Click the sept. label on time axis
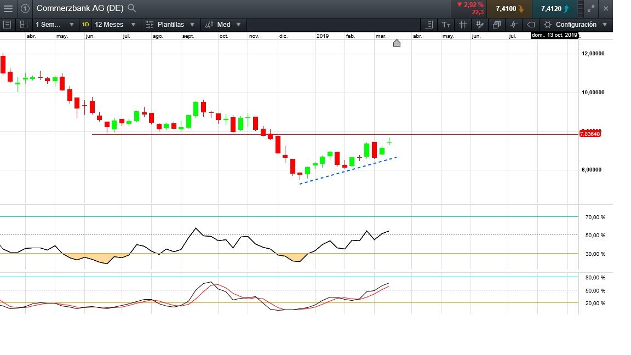This screenshot has width=631, height=355. (x=188, y=36)
